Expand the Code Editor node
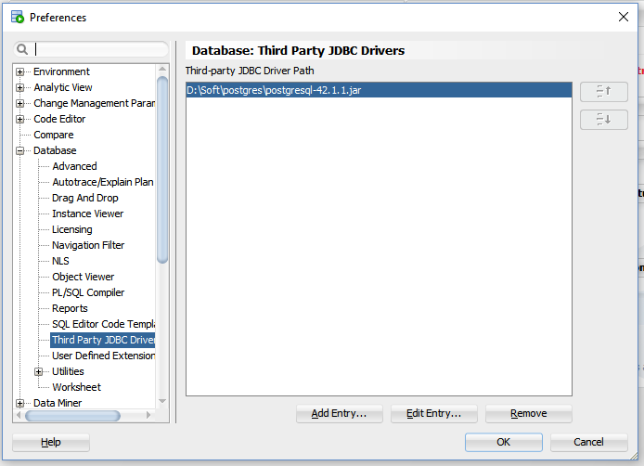The height and width of the screenshot is (466, 644). tap(20, 119)
